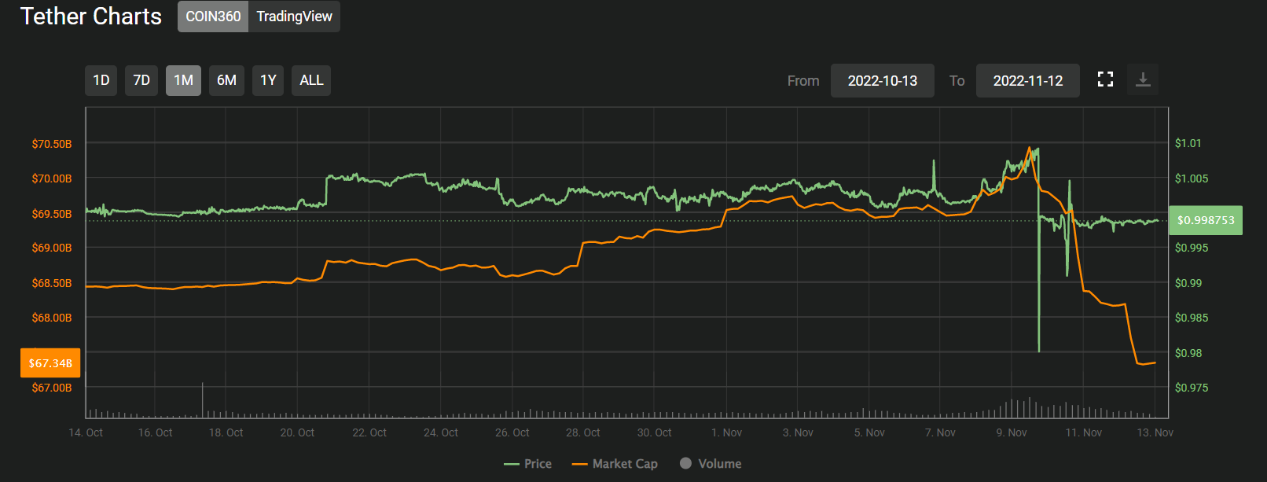Click the download chart icon
This screenshot has width=1267, height=482.
1143,79
